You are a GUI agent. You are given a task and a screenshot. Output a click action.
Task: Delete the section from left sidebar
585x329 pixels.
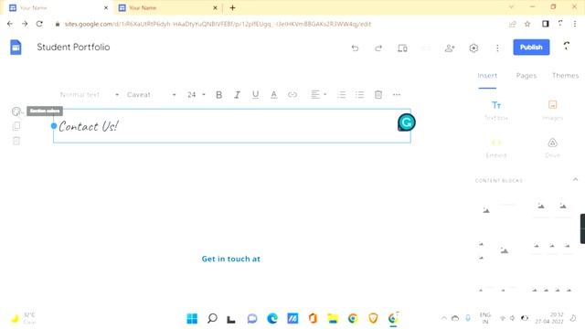pos(16,141)
